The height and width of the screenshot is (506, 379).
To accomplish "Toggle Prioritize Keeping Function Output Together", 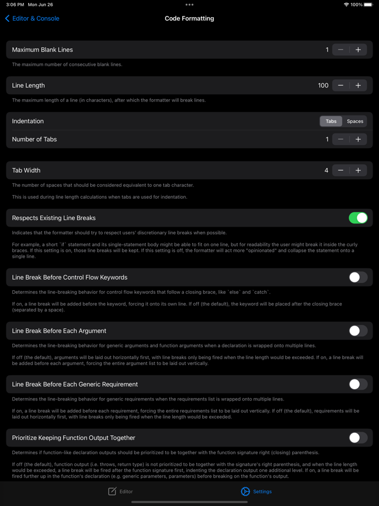I will coord(358,438).
